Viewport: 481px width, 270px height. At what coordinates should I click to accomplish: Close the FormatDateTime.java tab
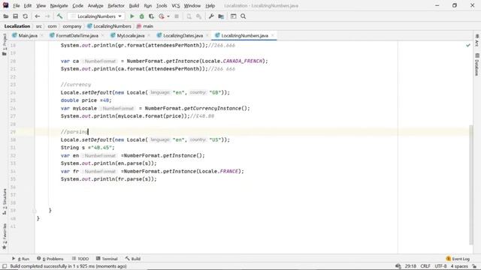(x=103, y=35)
